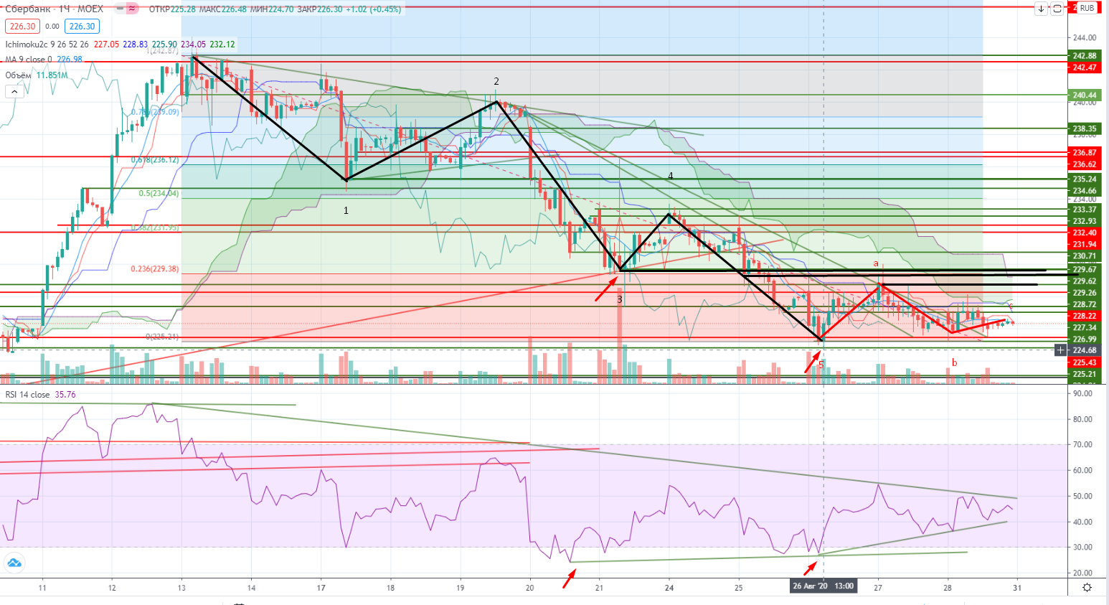Open chart settings gear icon
Image resolution: width=1109 pixels, height=605 pixels.
1087,587
